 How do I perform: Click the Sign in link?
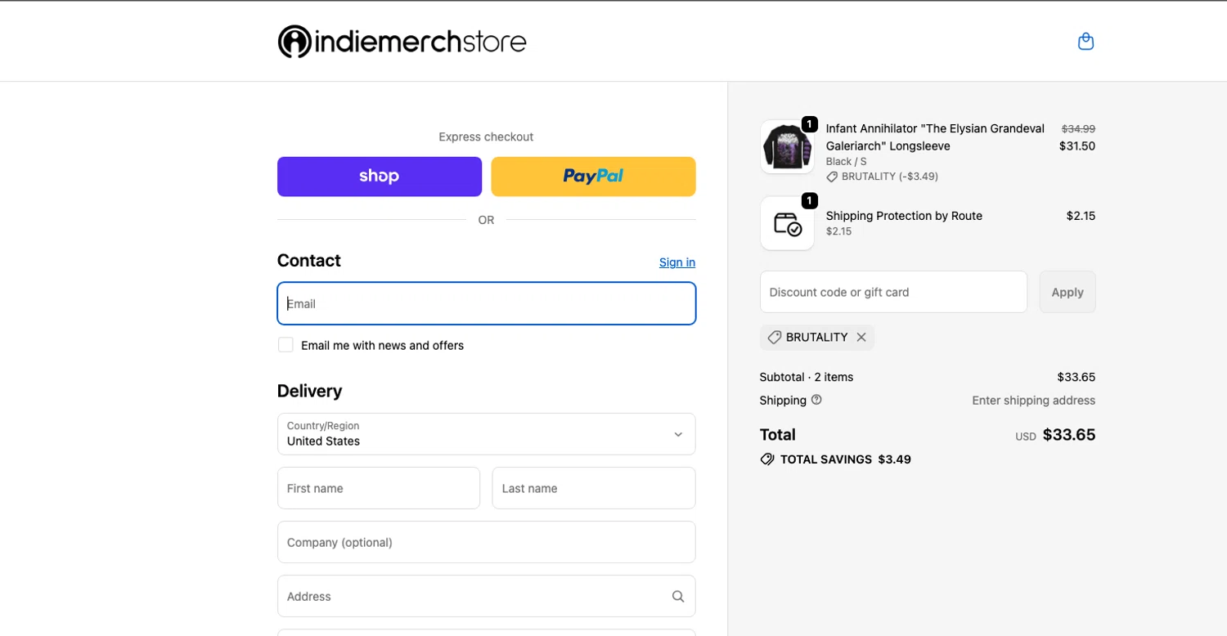point(677,262)
